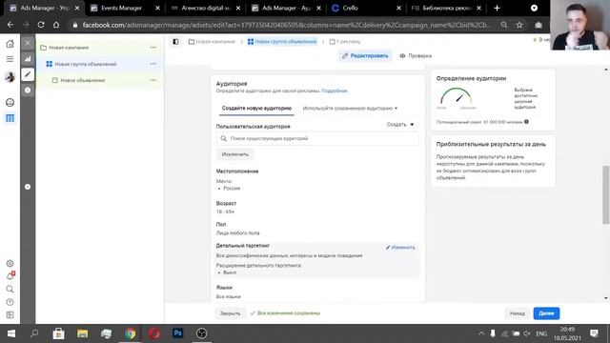Open File Explorer from the taskbar
The width and height of the screenshot is (610, 343).
click(83, 333)
